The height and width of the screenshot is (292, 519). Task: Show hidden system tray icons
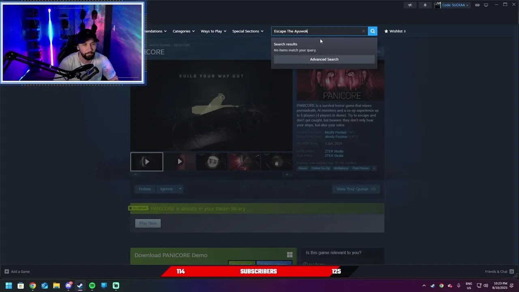(424, 286)
